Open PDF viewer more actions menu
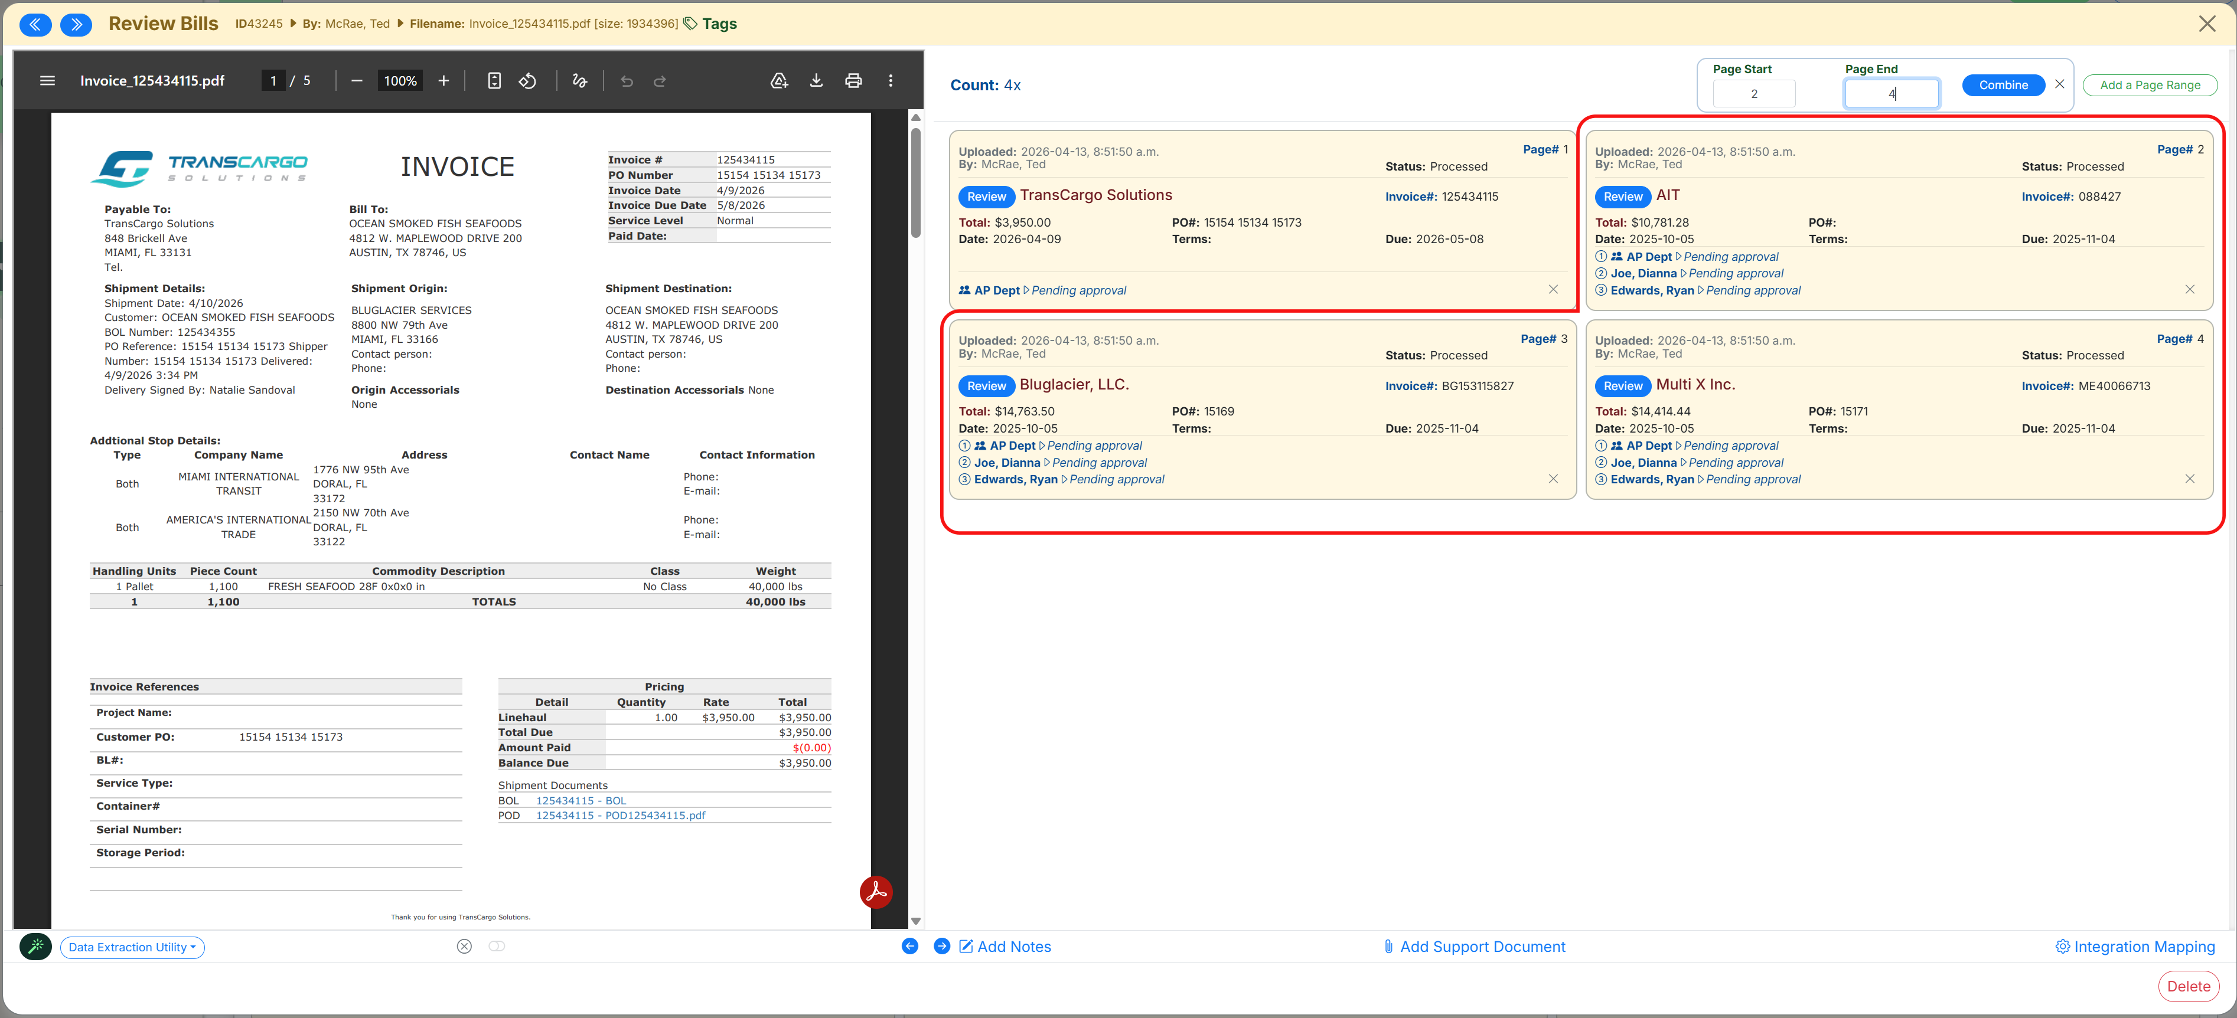Image resolution: width=2237 pixels, height=1018 pixels. point(891,81)
